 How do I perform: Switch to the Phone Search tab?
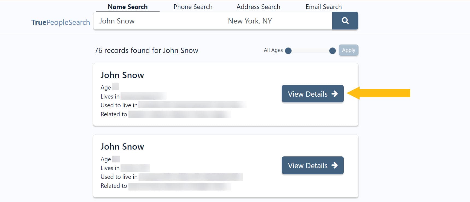click(193, 7)
